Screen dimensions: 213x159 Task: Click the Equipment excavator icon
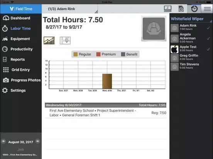tap(5, 39)
